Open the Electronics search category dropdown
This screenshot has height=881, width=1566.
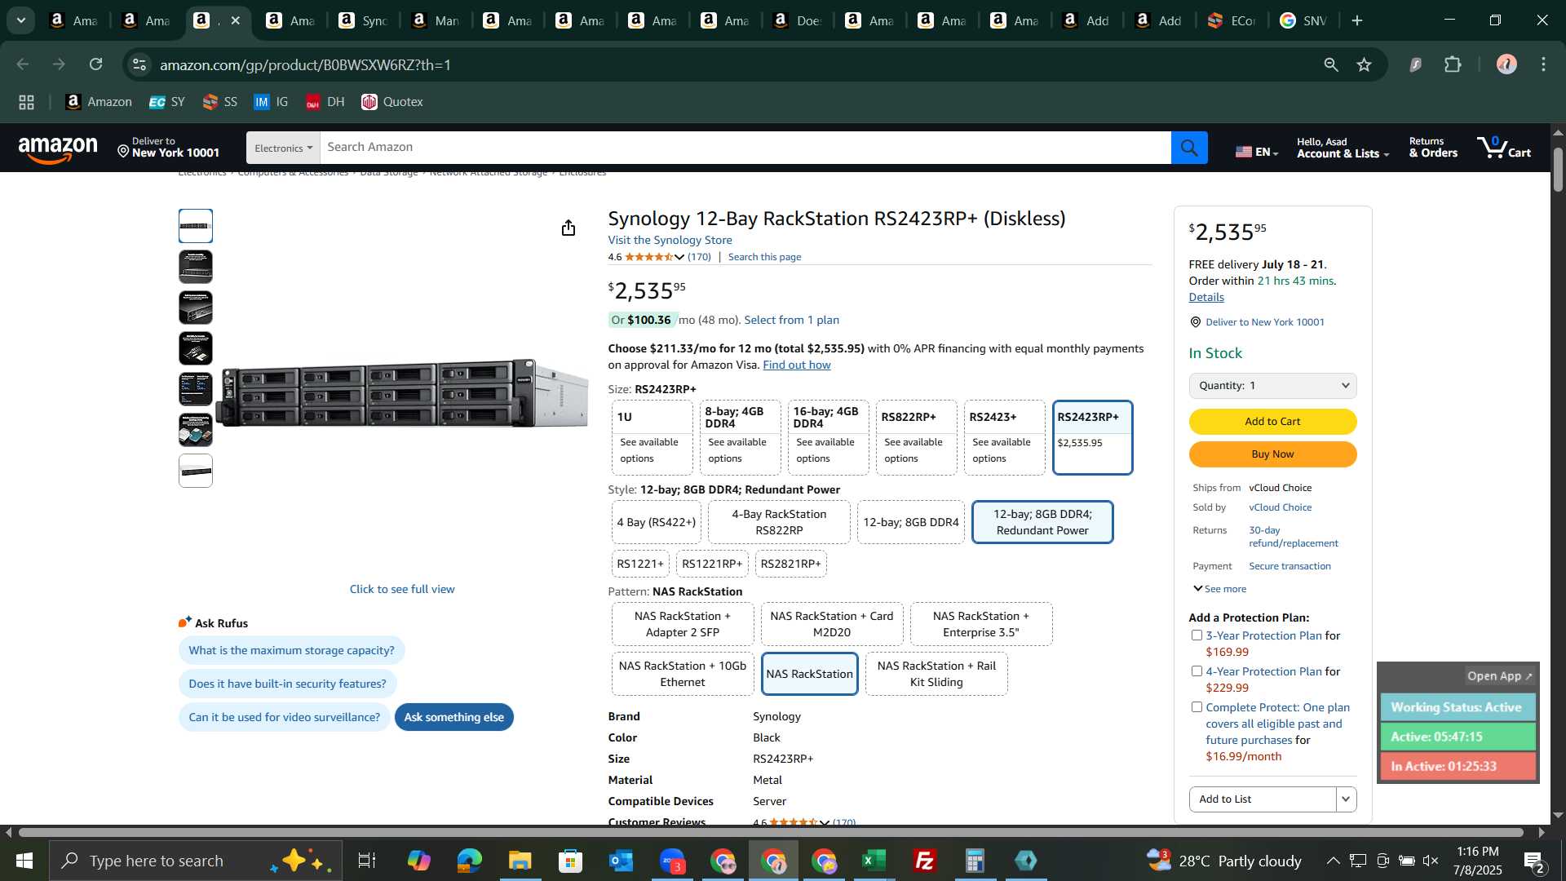click(283, 148)
